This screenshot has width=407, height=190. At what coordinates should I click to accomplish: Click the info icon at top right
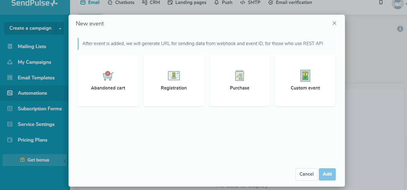[400, 29]
